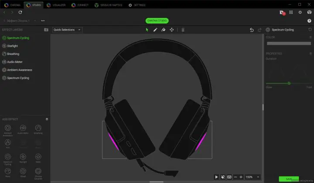Open the Razer account profile icon
This screenshot has height=183, width=314.
(x=309, y=12)
